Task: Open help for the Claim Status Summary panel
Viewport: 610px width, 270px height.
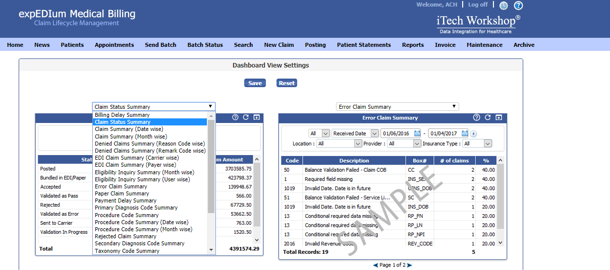Action: 235,117
